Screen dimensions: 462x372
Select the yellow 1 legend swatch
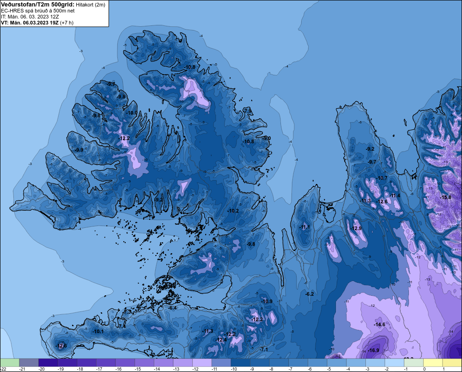[452, 363]
